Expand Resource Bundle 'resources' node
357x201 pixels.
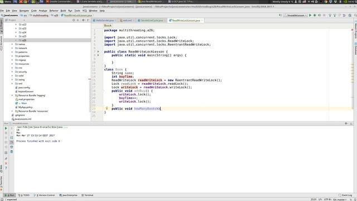[12, 111]
